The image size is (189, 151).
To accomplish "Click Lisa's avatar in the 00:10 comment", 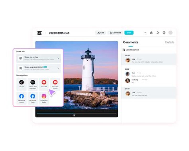I will (128, 60).
